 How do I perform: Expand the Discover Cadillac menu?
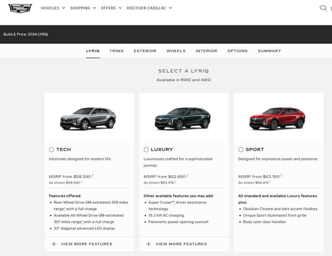pos(149,8)
